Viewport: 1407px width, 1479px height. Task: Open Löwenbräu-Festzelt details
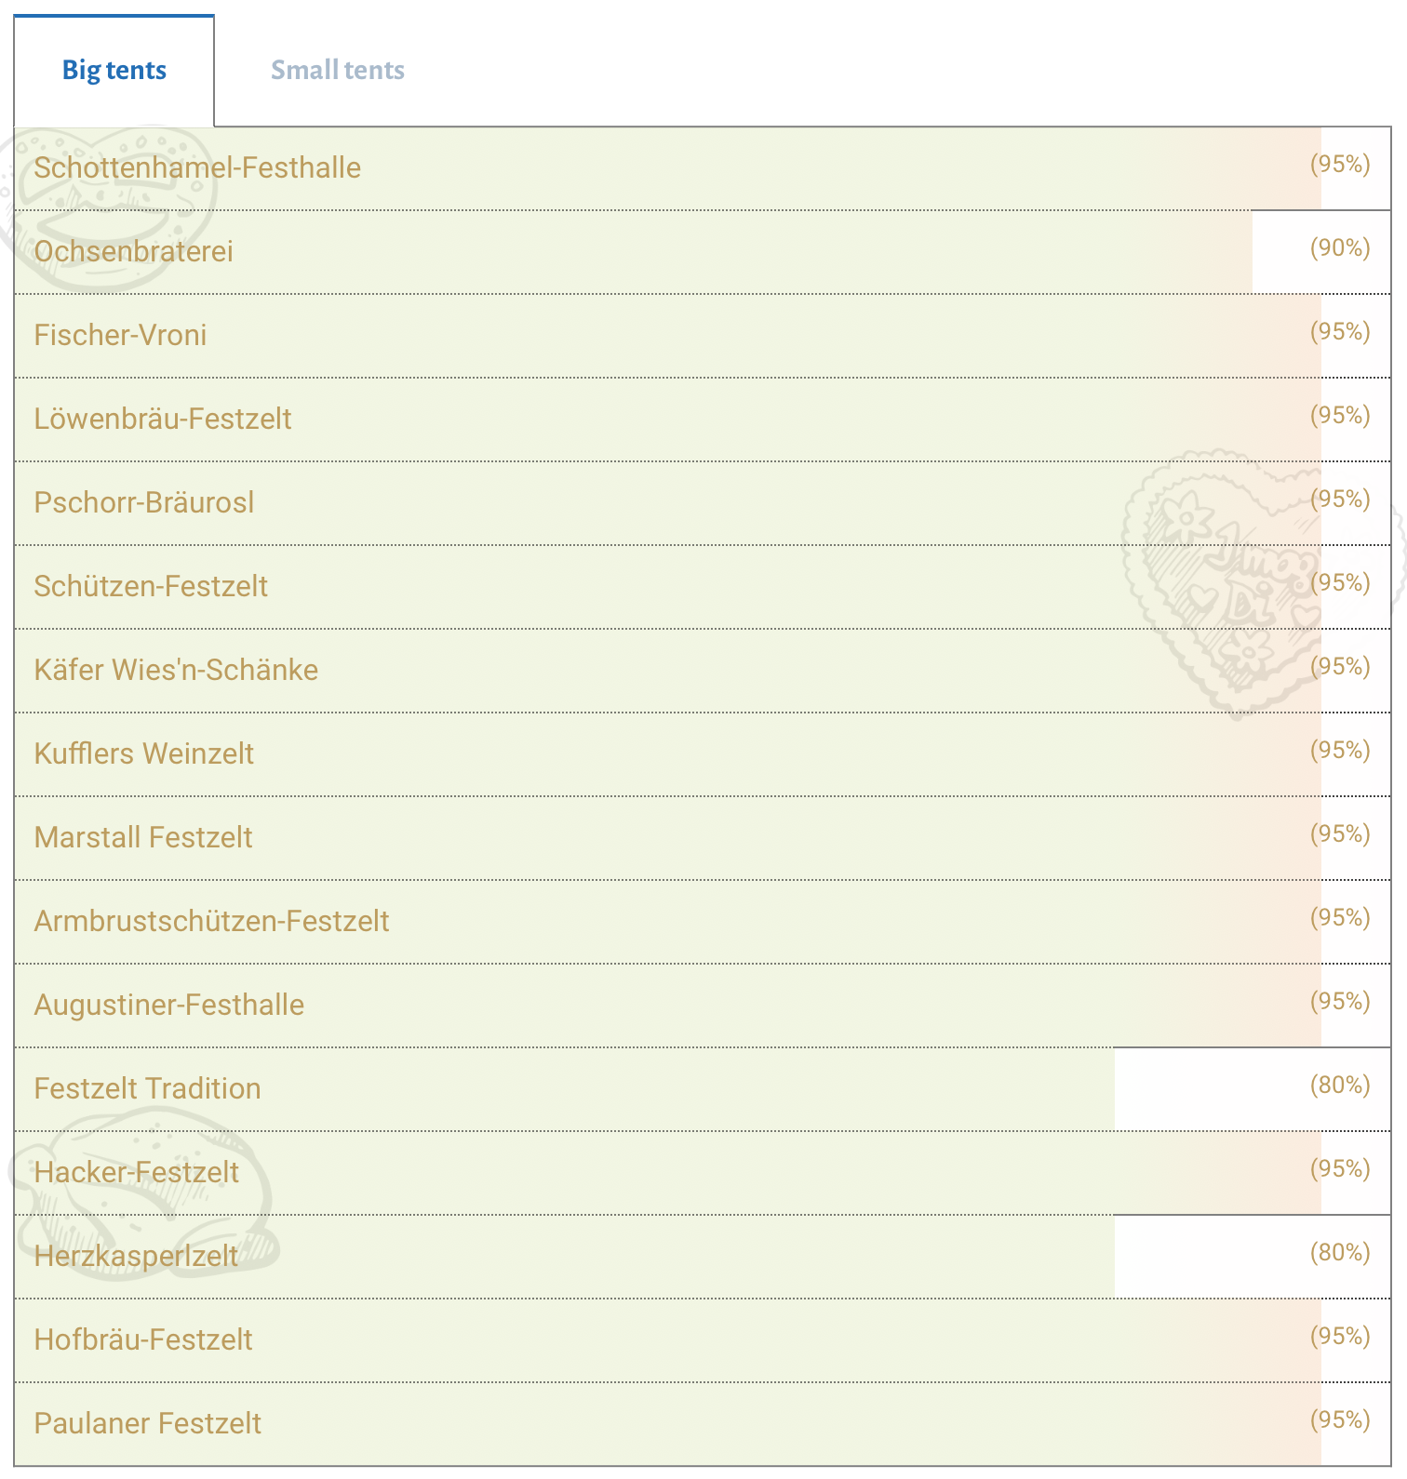pos(163,420)
